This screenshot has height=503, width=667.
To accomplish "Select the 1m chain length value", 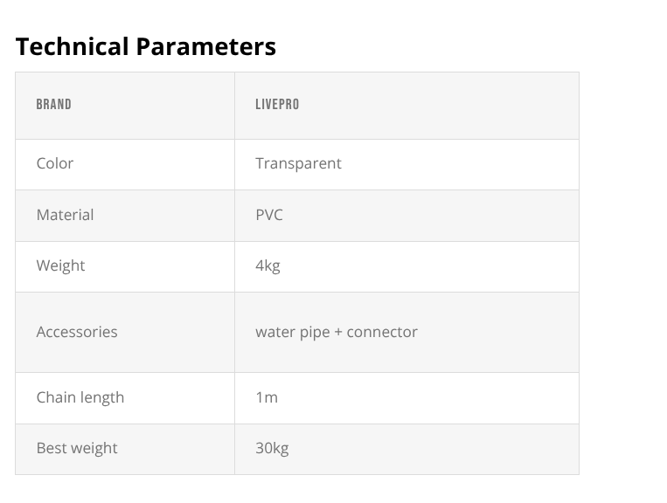I will coord(267,397).
